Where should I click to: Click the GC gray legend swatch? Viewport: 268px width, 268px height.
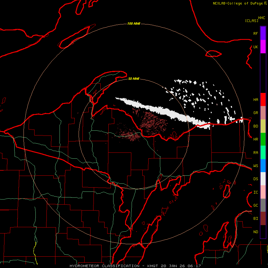pyautogui.click(x=263, y=205)
